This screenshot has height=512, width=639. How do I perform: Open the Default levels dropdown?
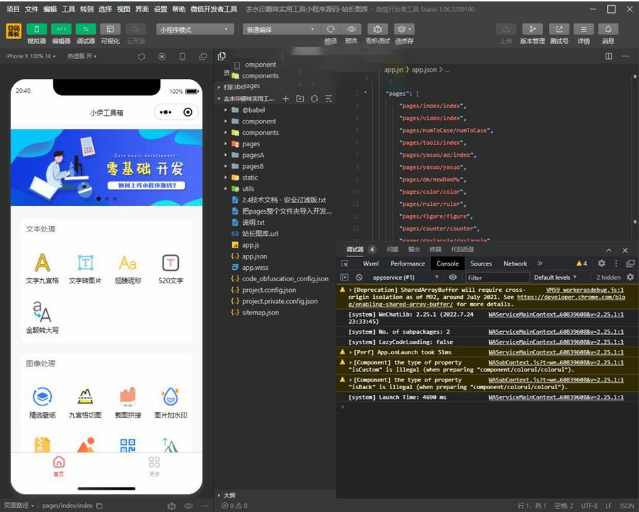click(x=555, y=278)
